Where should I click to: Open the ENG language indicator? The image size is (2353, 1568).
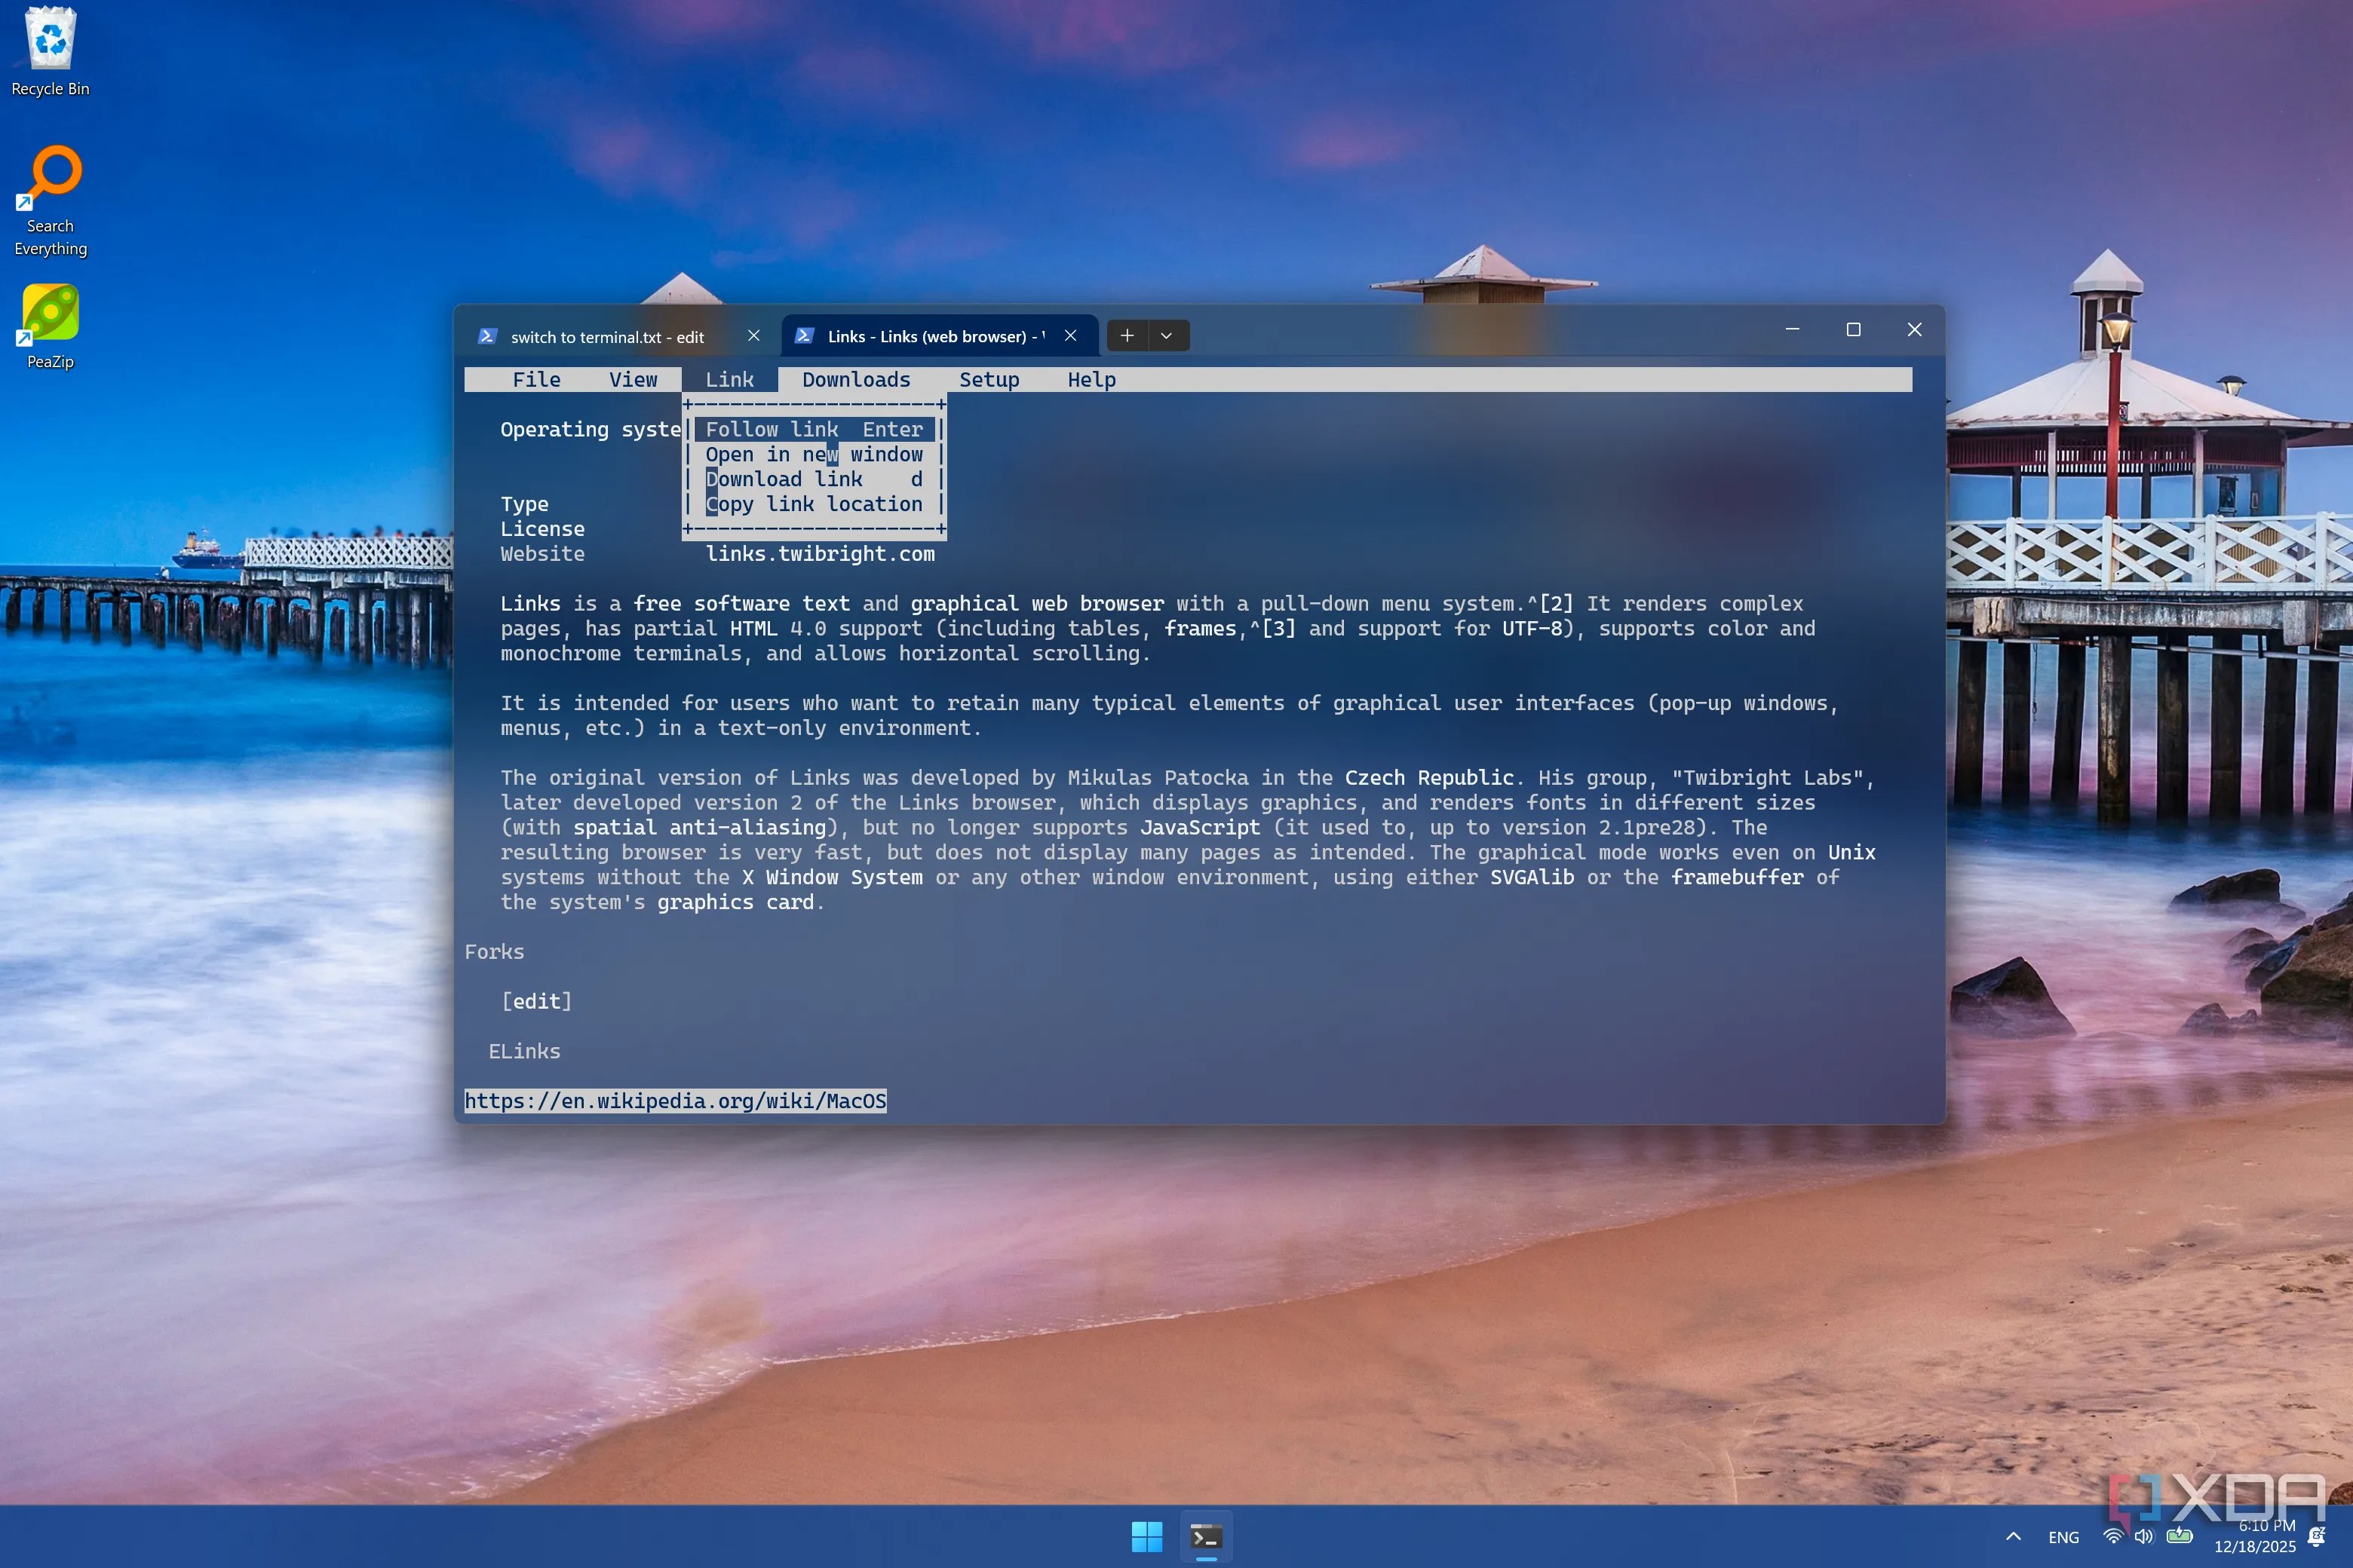click(x=2063, y=1538)
